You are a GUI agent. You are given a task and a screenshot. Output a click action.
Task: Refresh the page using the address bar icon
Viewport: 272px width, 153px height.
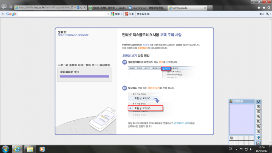[x=81, y=8]
